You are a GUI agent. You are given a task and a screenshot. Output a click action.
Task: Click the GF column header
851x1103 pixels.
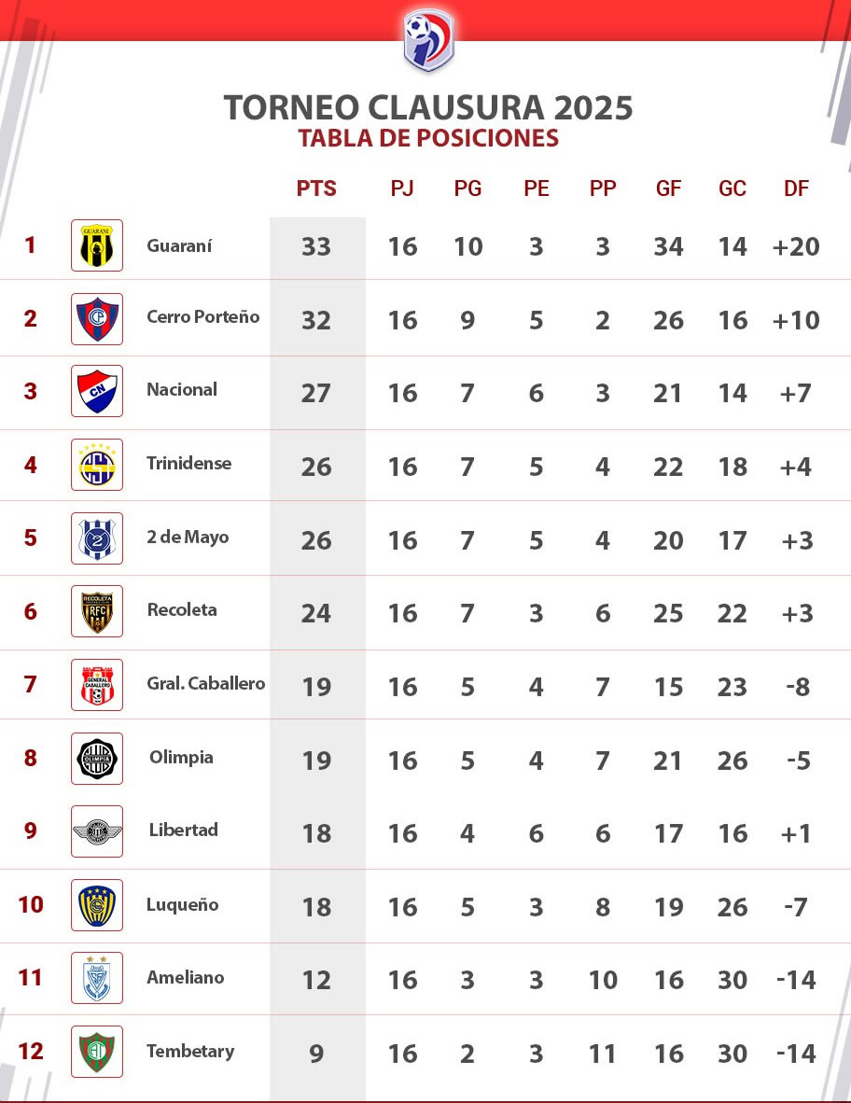click(x=668, y=188)
